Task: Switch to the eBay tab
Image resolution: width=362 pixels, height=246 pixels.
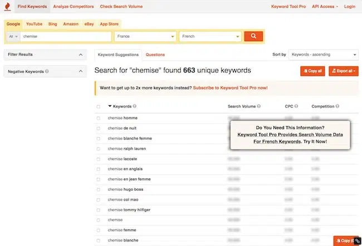Action: 89,24
